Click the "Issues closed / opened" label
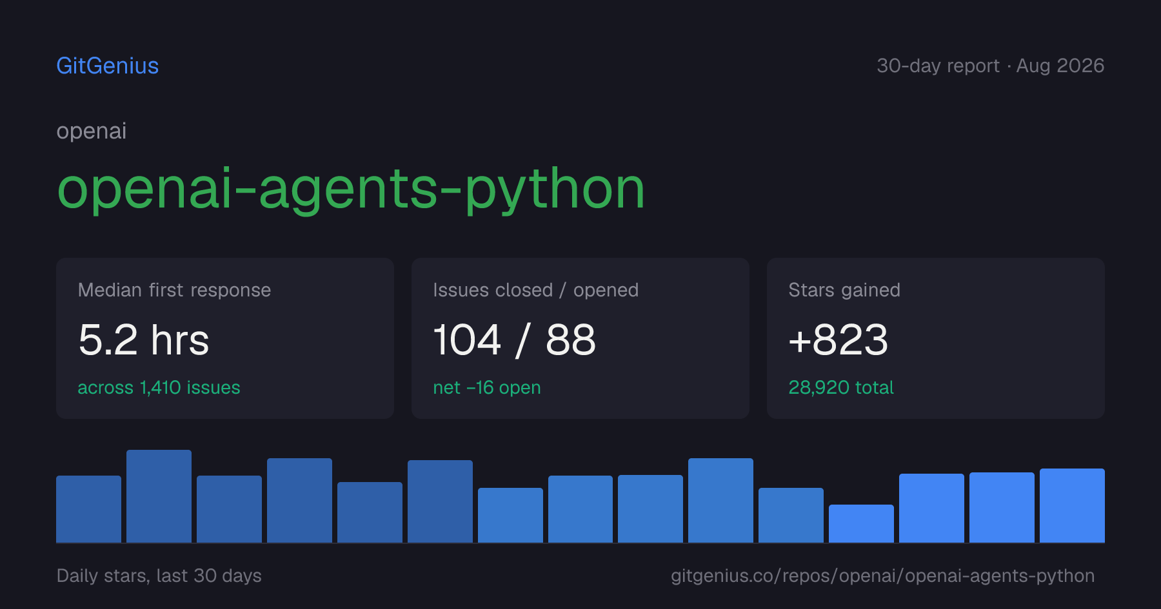The height and width of the screenshot is (609, 1161). pyautogui.click(x=536, y=290)
